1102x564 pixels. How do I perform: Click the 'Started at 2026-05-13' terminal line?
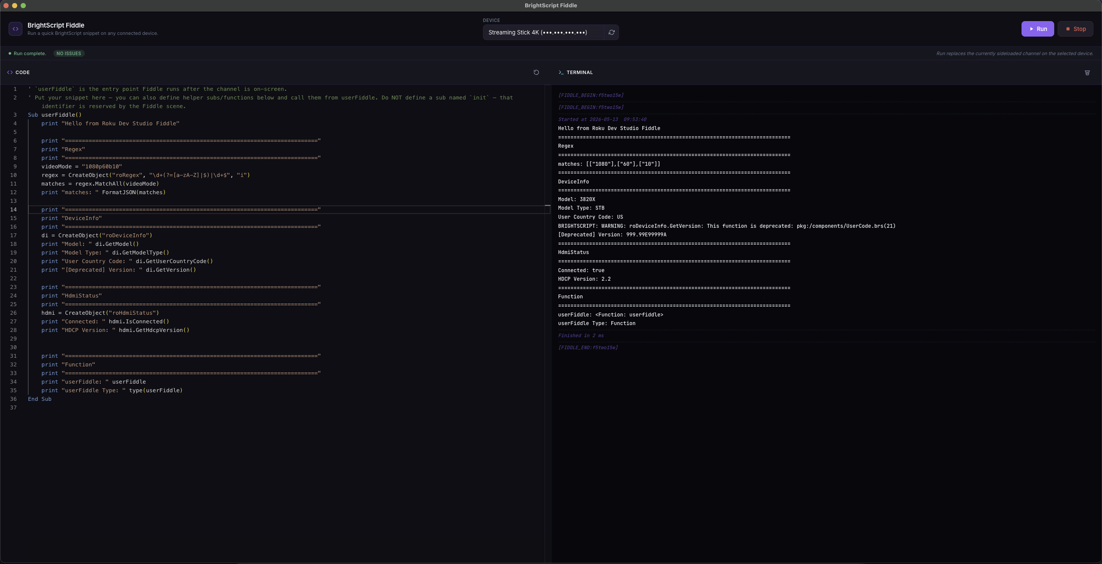pyautogui.click(x=602, y=119)
